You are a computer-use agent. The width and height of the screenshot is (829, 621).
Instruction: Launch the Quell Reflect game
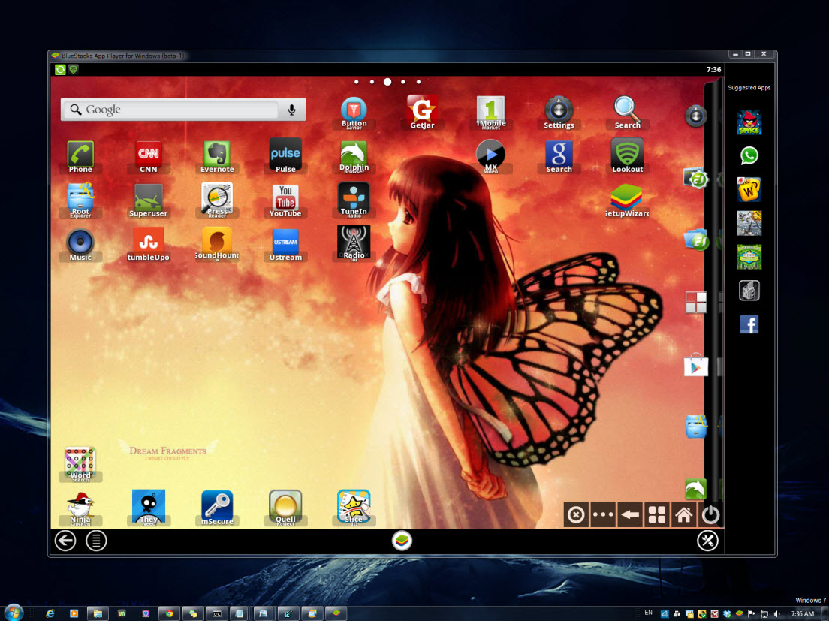285,508
